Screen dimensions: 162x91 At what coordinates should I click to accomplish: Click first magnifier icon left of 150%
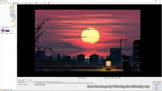coord(107,78)
